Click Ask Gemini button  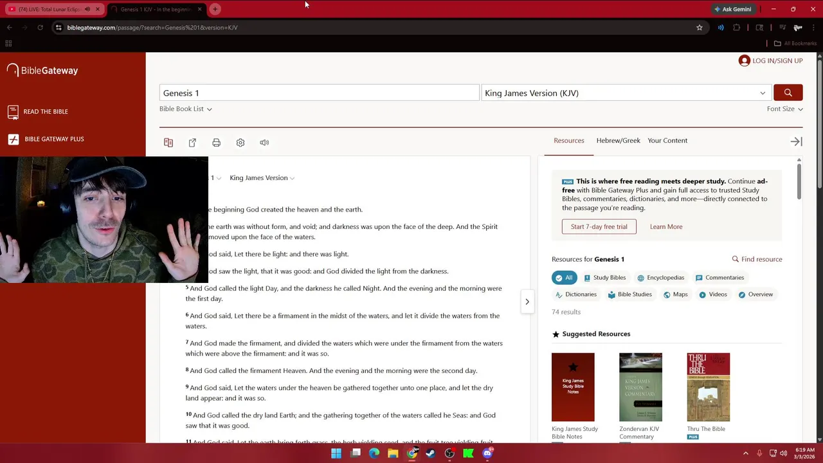pyautogui.click(x=732, y=9)
